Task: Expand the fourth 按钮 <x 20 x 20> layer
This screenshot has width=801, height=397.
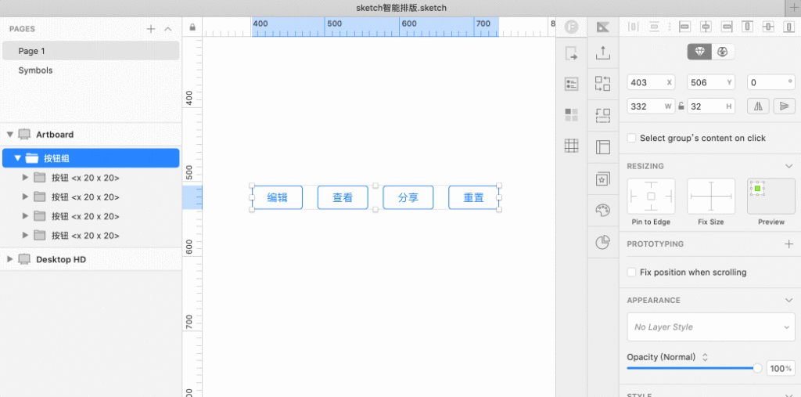Action: [x=25, y=236]
